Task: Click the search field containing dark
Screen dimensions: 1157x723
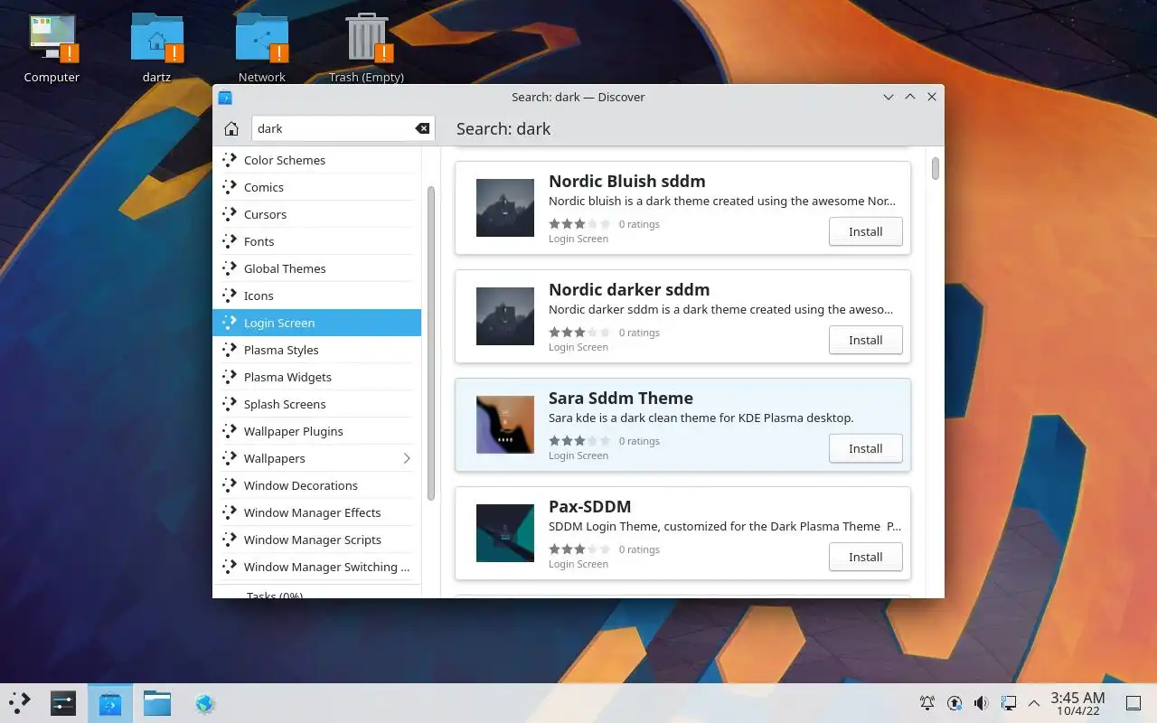Action: pyautogui.click(x=343, y=128)
